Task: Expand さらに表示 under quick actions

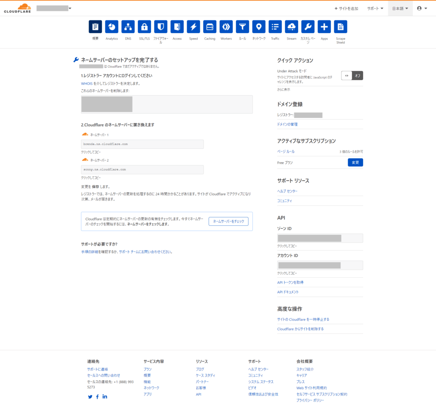Action: (x=284, y=89)
